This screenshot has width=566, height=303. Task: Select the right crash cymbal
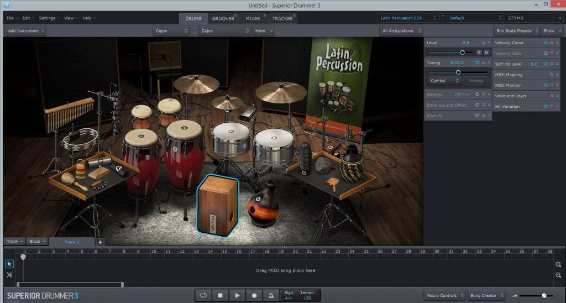pyautogui.click(x=281, y=92)
